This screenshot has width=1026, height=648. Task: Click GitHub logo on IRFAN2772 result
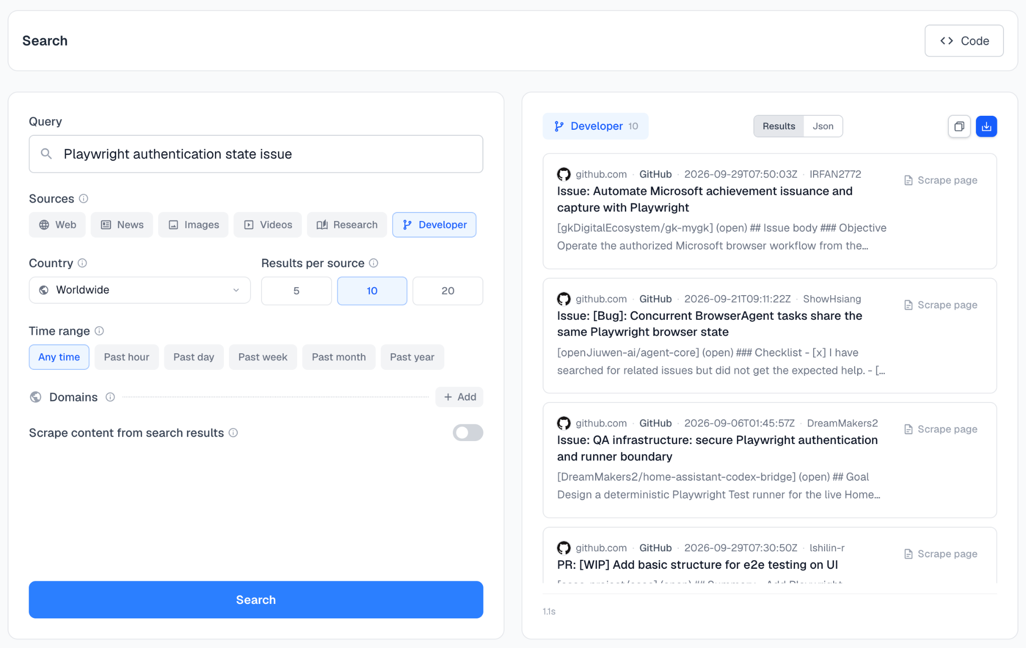pyautogui.click(x=564, y=174)
